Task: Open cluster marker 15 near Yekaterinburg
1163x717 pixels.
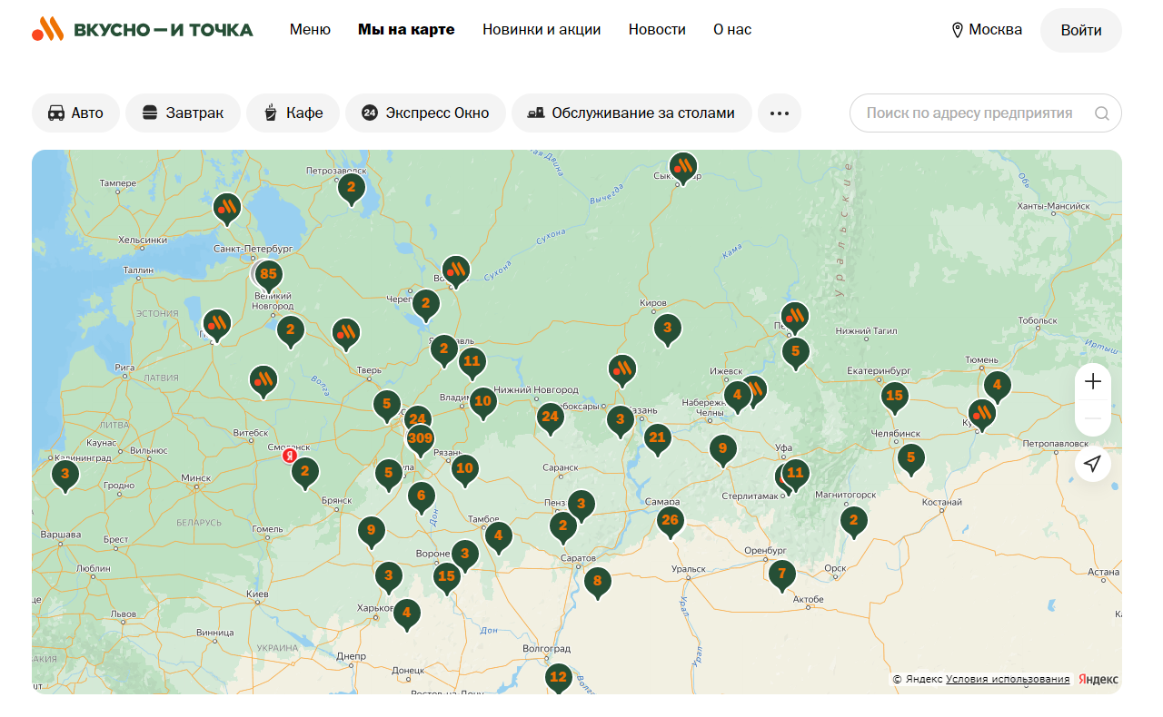Action: (895, 397)
